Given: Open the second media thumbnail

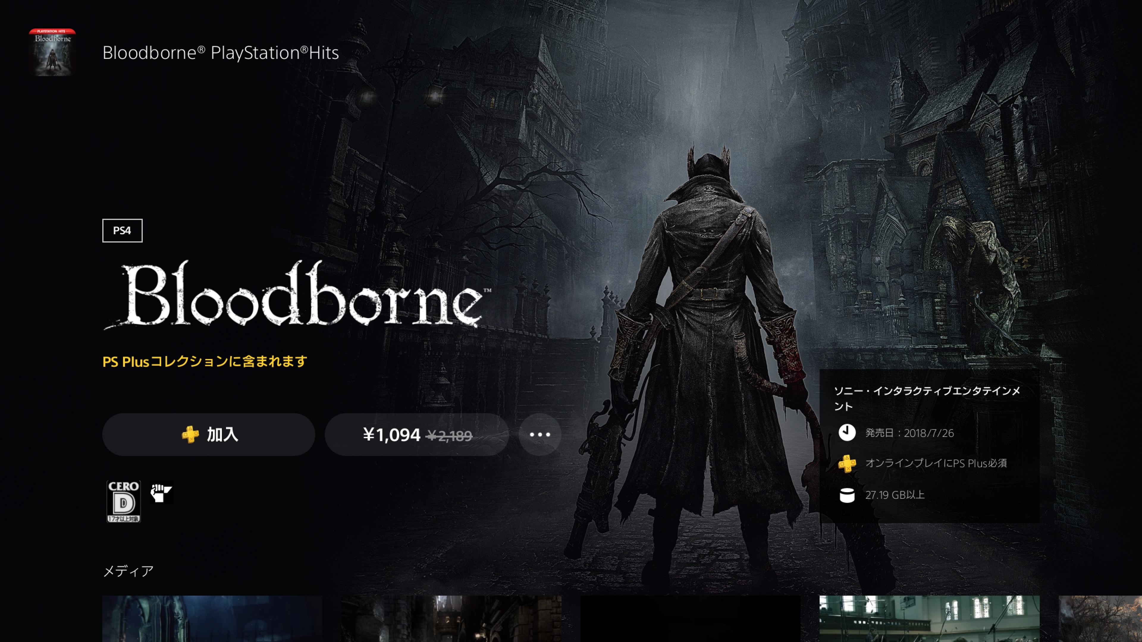Looking at the screenshot, I should click(x=451, y=619).
